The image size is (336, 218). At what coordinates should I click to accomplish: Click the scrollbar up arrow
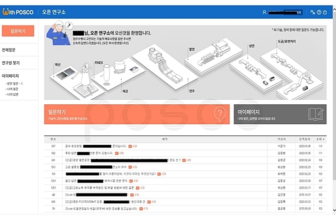(334, 10)
